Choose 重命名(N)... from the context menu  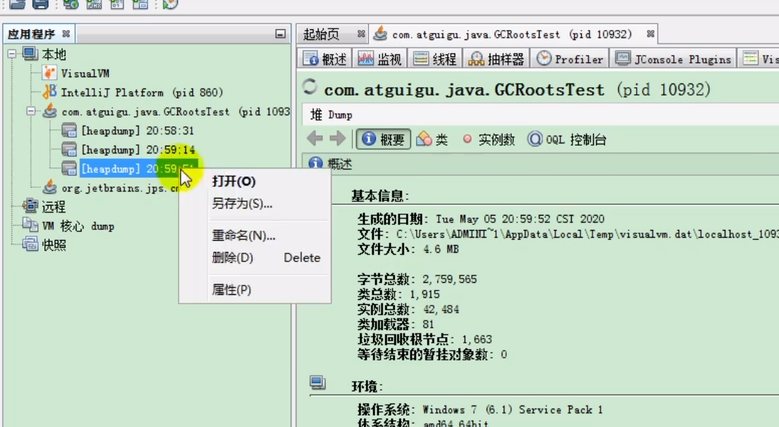coord(244,236)
